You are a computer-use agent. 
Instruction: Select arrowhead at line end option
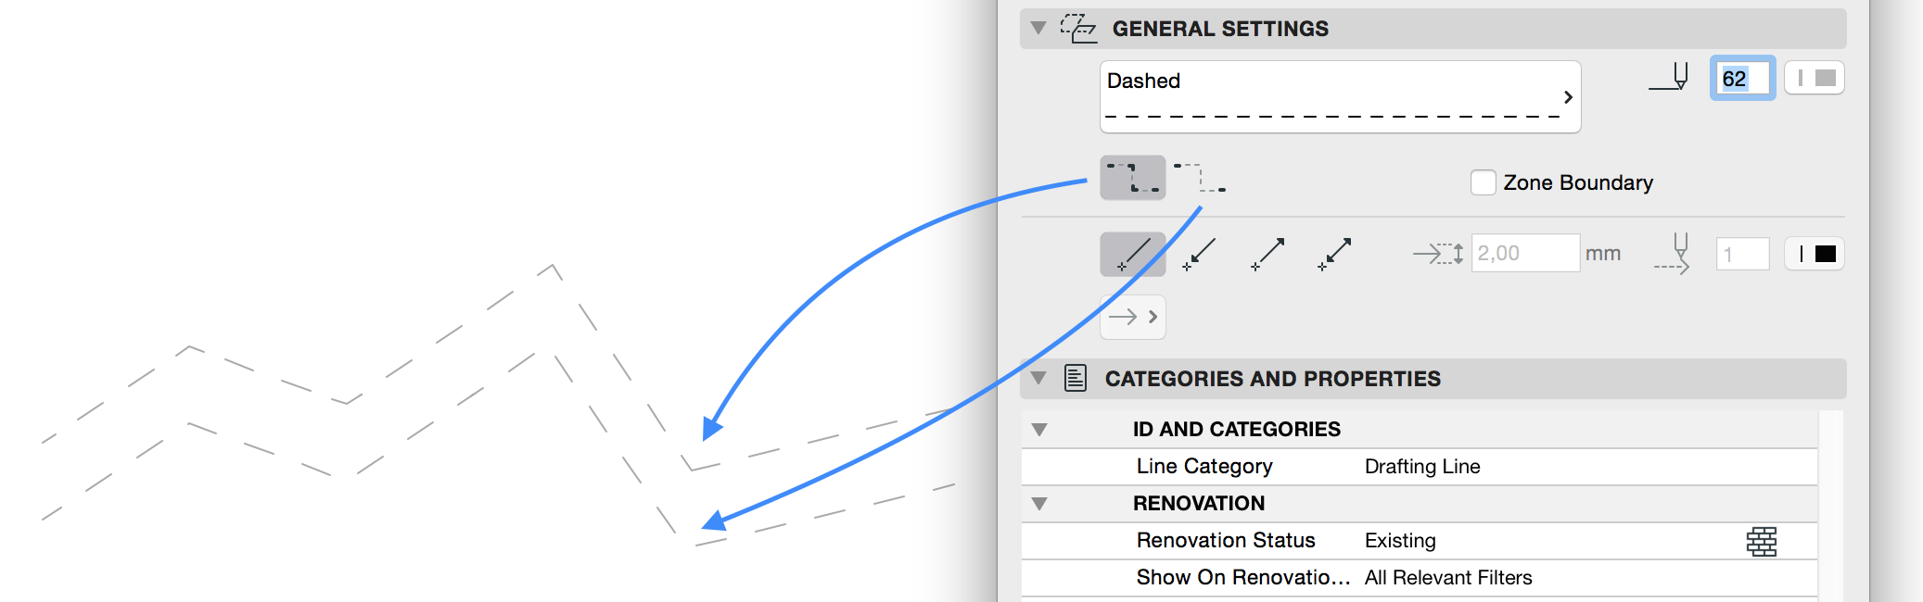pyautogui.click(x=1267, y=254)
